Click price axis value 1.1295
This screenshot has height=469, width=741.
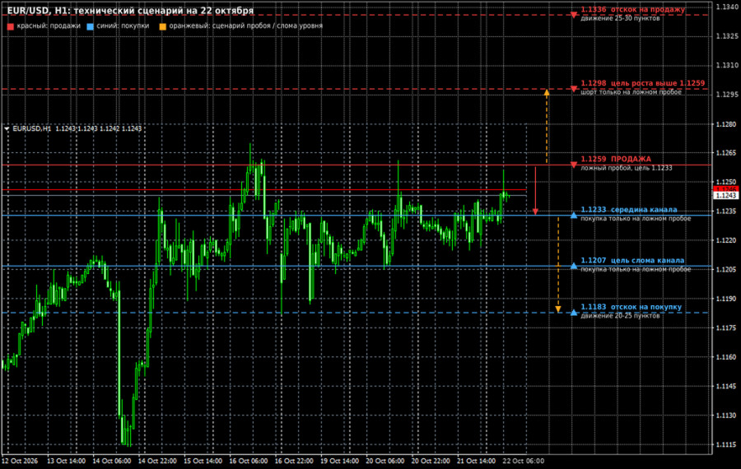(726, 95)
